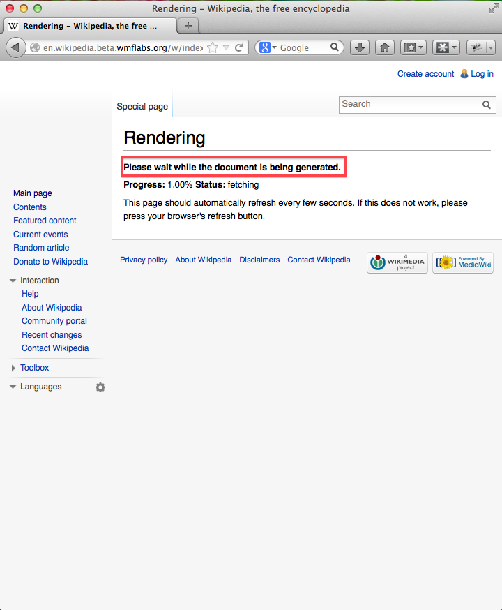Open About Wikipedia in the sidebar
This screenshot has width=502, height=610.
click(x=52, y=308)
